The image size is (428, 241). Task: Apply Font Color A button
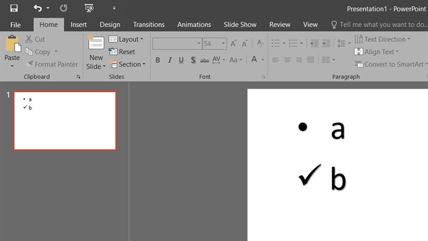[254, 59]
